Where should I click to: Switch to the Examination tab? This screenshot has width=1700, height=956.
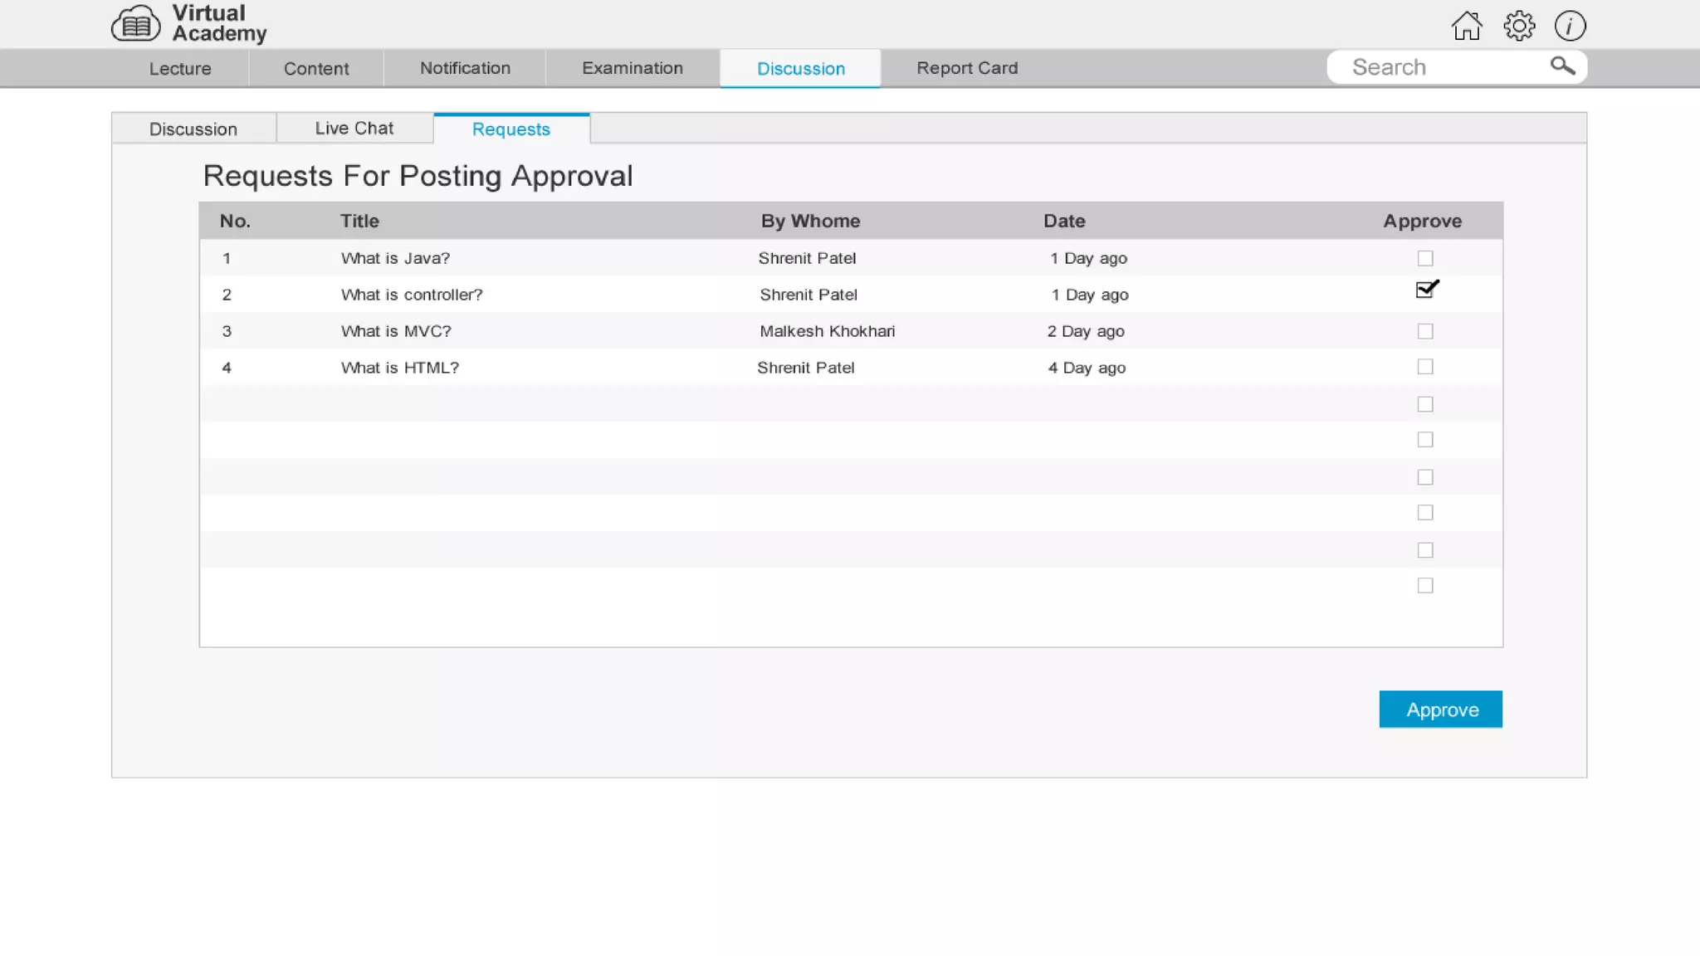click(633, 68)
